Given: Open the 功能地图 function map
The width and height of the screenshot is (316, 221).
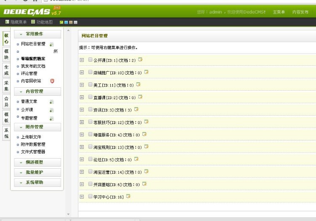Looking at the screenshot, I should tap(42, 22).
